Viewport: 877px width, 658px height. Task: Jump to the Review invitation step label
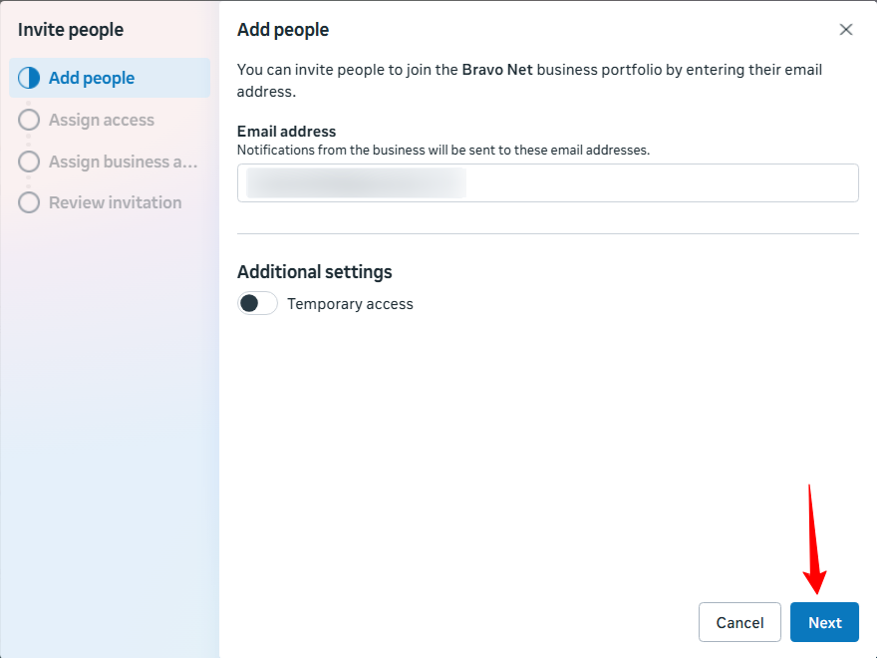(115, 202)
